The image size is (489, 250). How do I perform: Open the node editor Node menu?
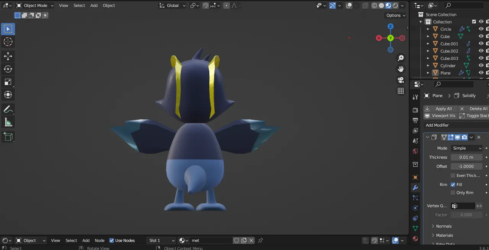pos(100,240)
